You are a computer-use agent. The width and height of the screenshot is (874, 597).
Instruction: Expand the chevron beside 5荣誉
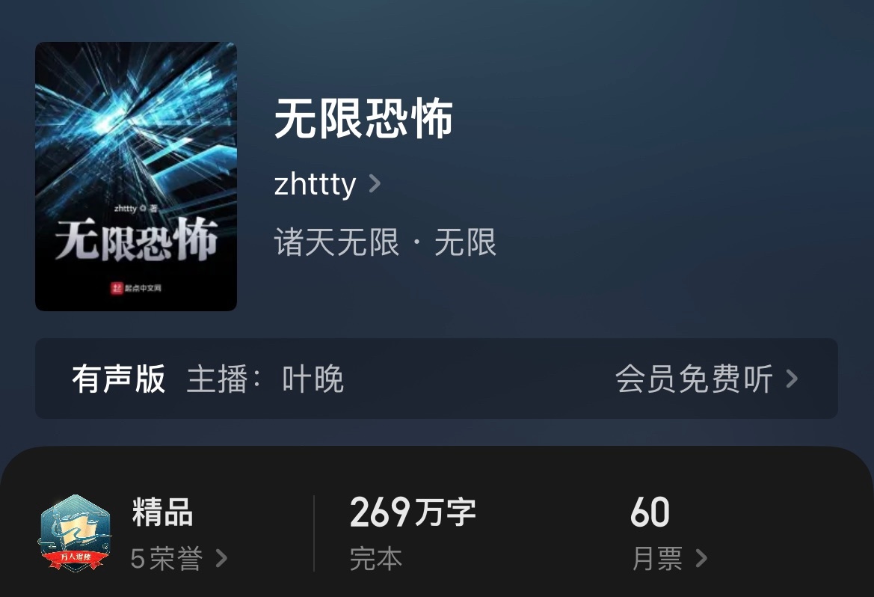221,558
